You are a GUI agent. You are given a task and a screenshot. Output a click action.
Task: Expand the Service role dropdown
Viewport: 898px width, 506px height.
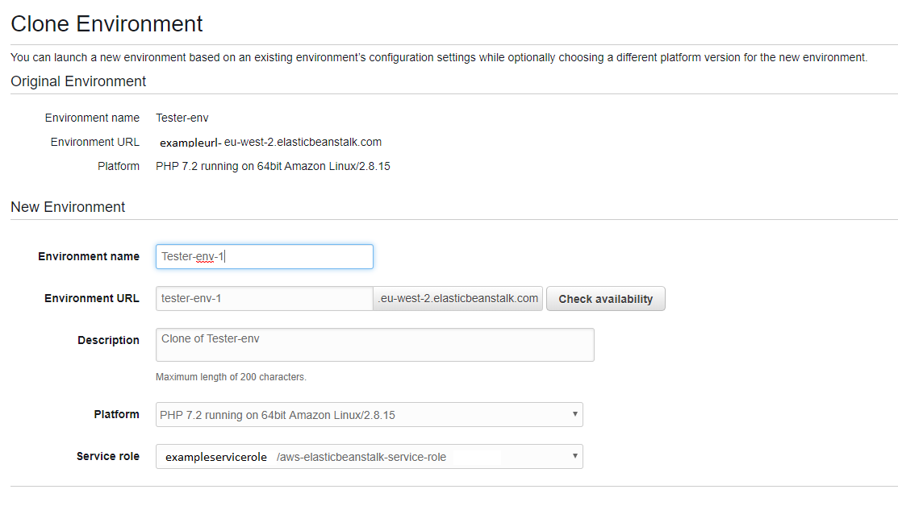coord(369,457)
